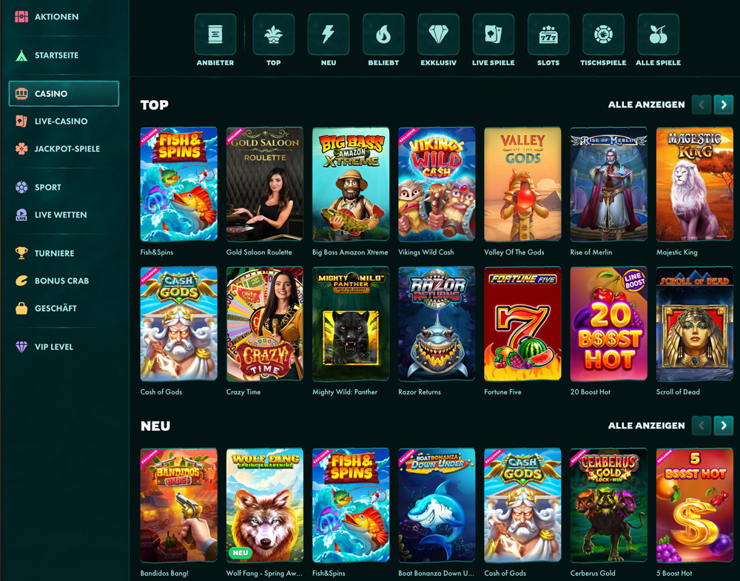Open VIP Level label in sidebar
Screen dimensions: 740x581
pyautogui.click(x=54, y=347)
